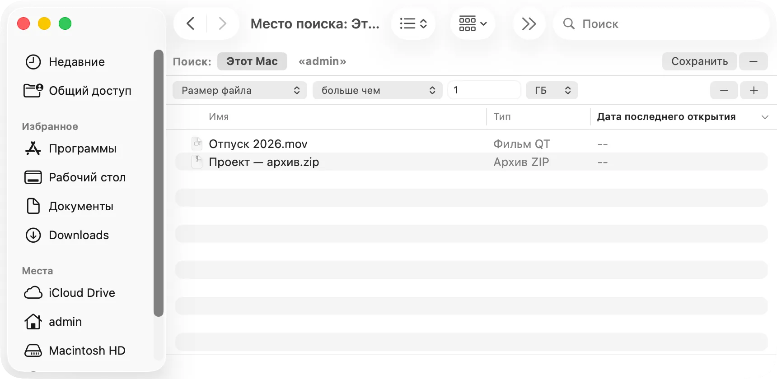Open the list view switcher

pyautogui.click(x=413, y=23)
